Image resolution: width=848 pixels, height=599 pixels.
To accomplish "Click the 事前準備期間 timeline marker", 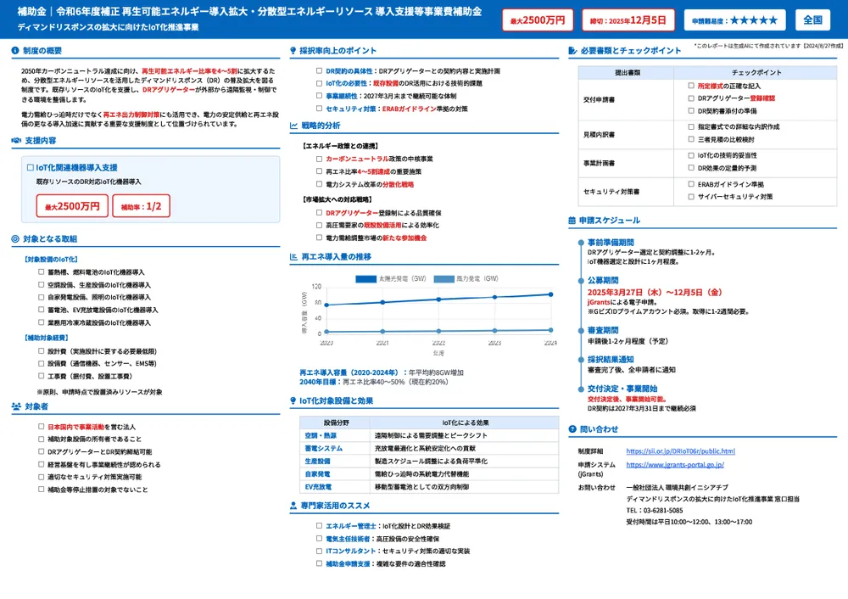I will pyautogui.click(x=581, y=243).
